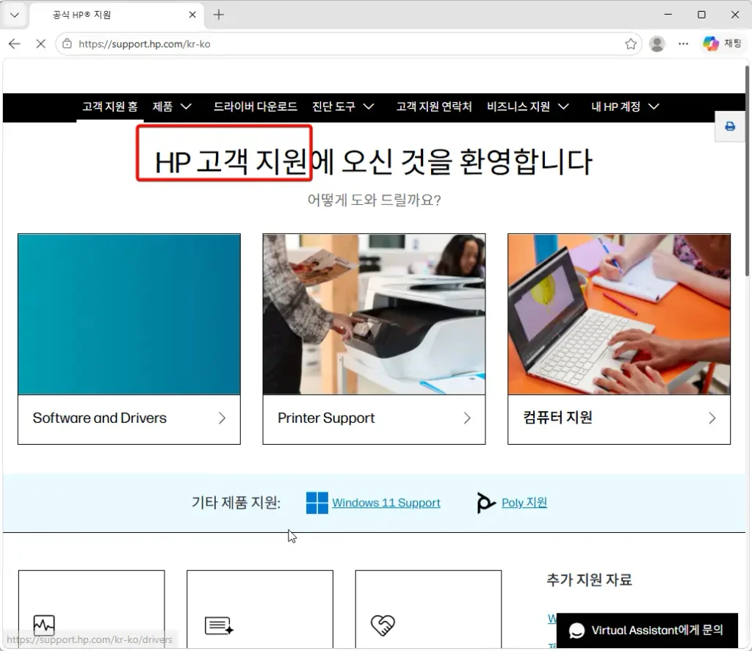Image resolution: width=752 pixels, height=651 pixels.
Task: Open the browser settings three-dot menu
Action: (683, 44)
